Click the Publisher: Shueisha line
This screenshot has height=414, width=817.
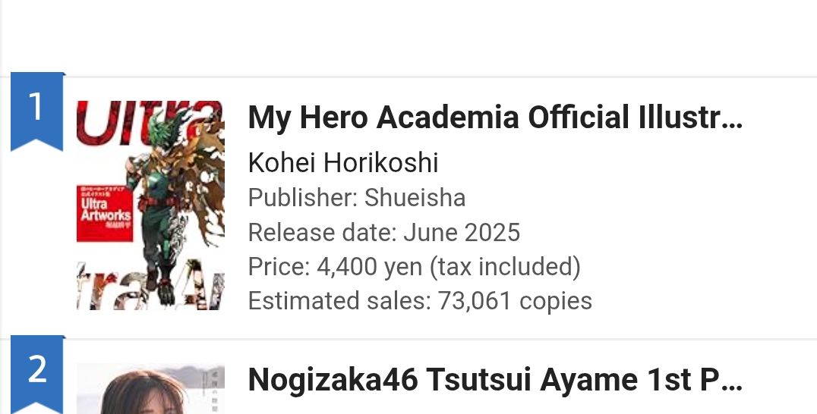(x=357, y=198)
